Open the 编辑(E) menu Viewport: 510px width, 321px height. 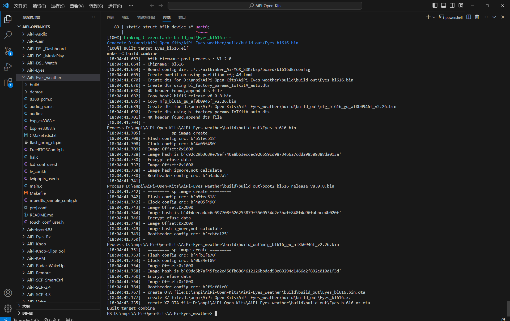(x=39, y=6)
